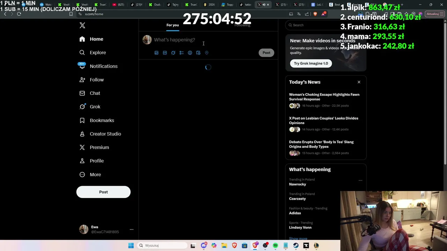This screenshot has height=251, width=447.
Task: Click the X logo in the sidebar
Action: [82, 25]
